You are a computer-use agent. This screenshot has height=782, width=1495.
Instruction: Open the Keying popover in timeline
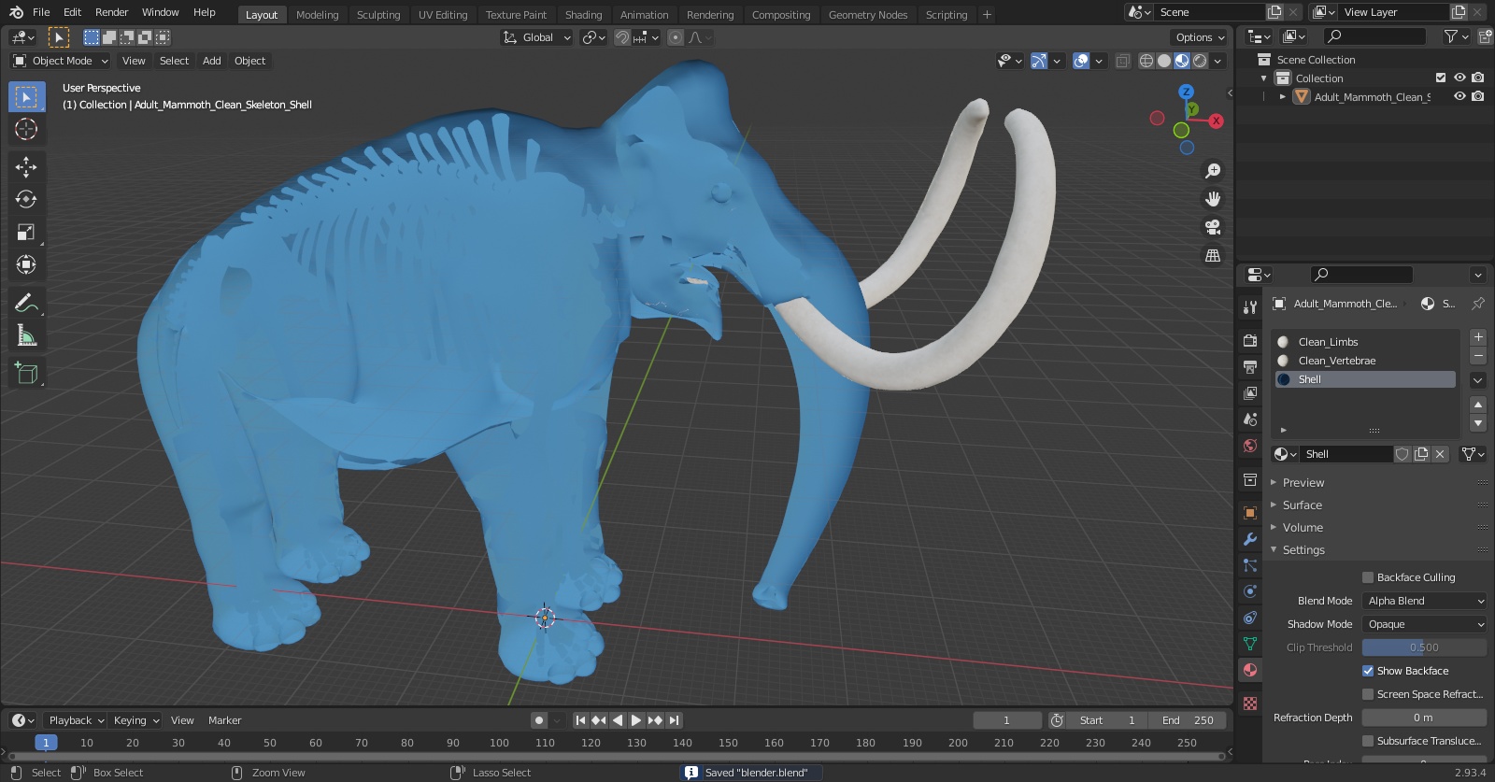(135, 720)
